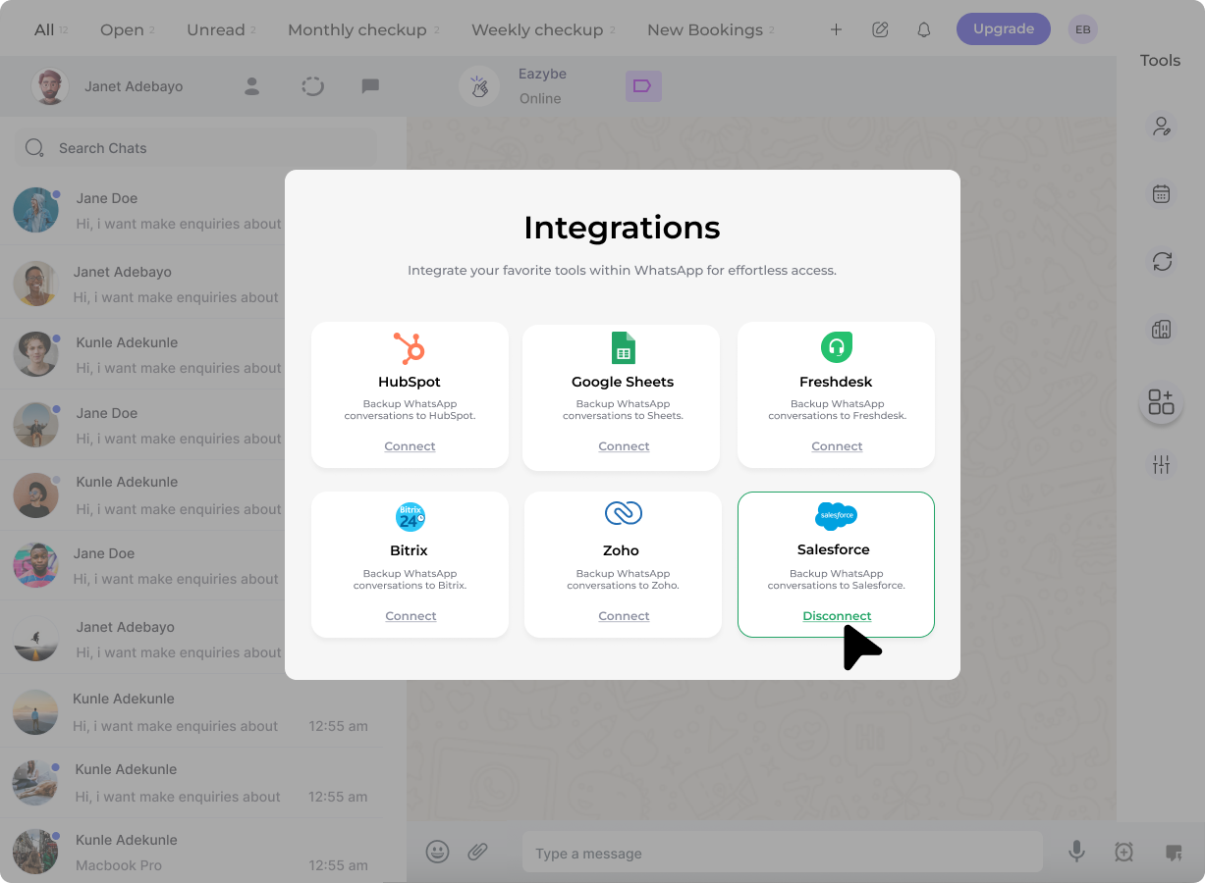
Task: Click the Search Chats field
Action: tap(195, 148)
